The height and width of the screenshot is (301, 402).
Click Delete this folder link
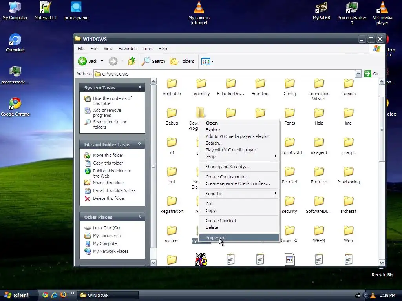tap(109, 198)
